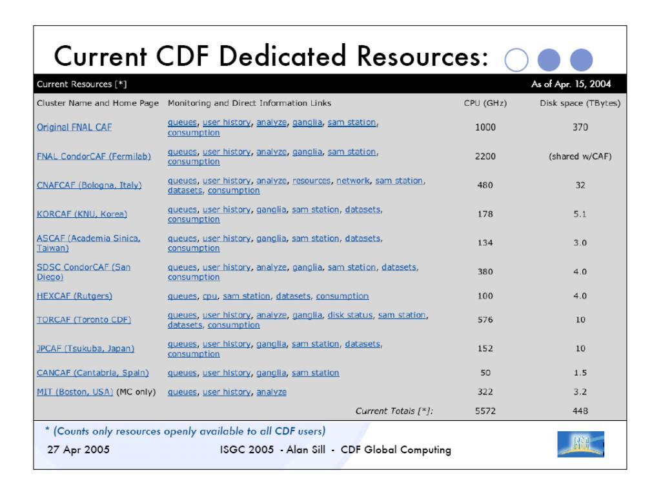Click the middle filled blue circle in title
The width and height of the screenshot is (661, 495).
pyautogui.click(x=549, y=60)
